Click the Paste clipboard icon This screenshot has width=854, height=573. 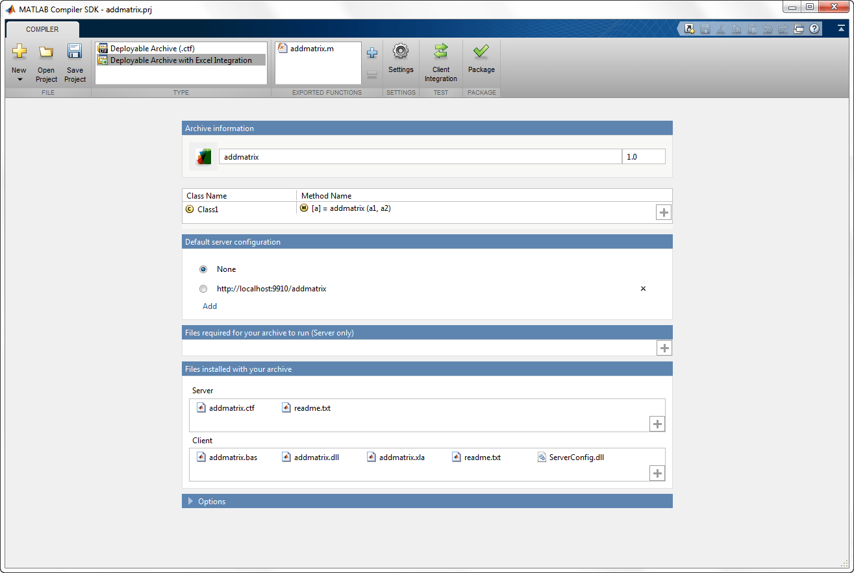752,29
